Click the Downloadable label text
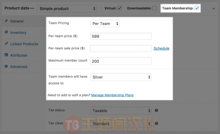 (x=139, y=8)
